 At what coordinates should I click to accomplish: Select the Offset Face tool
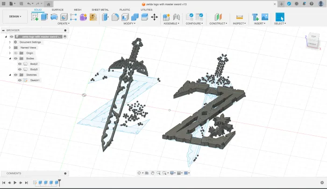click(x=144, y=17)
